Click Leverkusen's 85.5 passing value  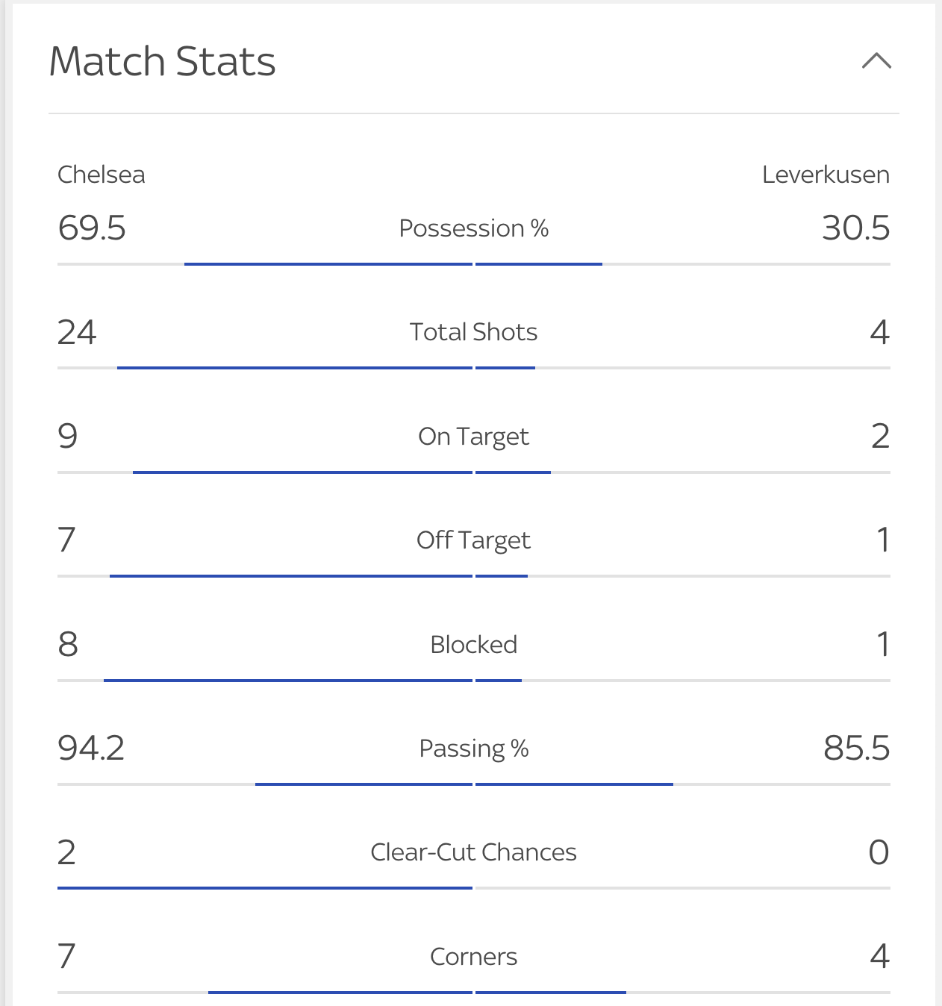pyautogui.click(x=857, y=748)
